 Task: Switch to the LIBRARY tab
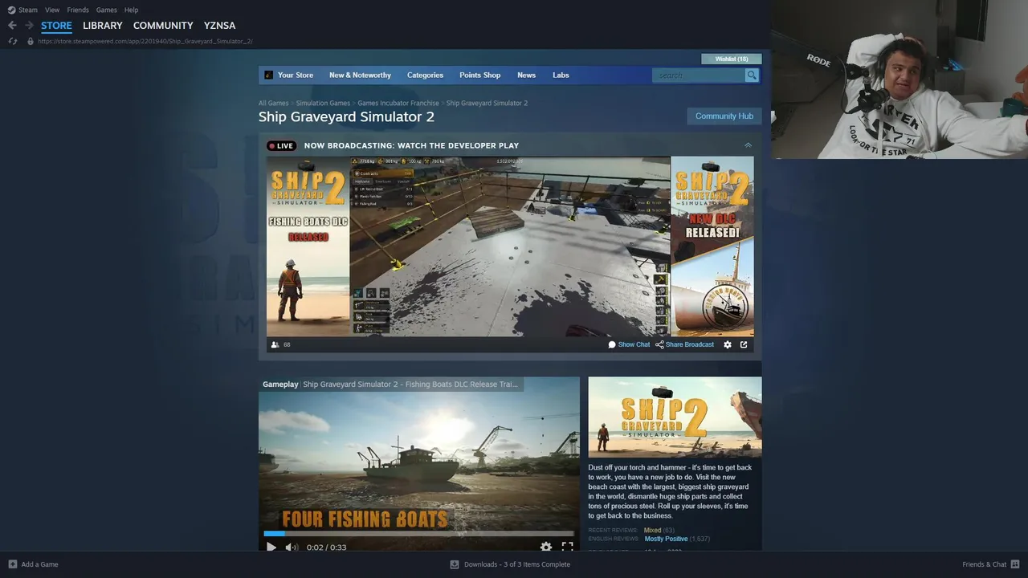[103, 26]
